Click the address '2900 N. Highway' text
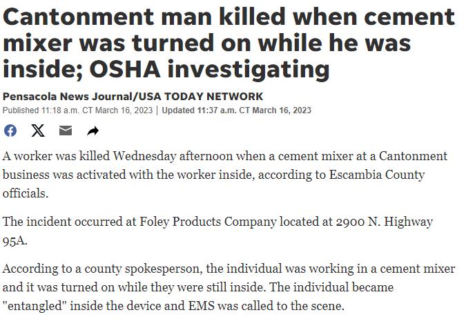This screenshot has height=328, width=466. [x=385, y=222]
